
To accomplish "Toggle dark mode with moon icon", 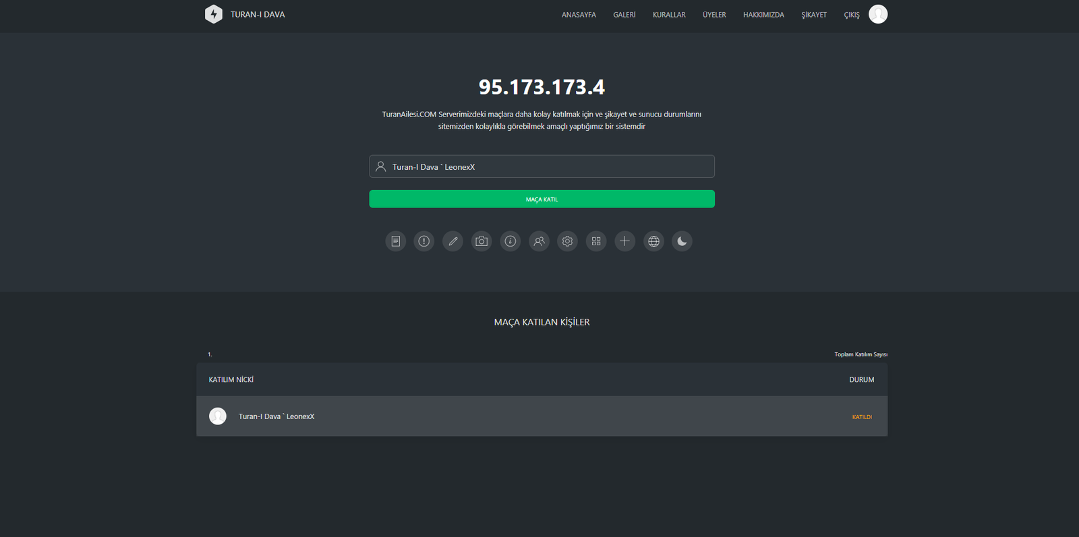I will coord(682,241).
